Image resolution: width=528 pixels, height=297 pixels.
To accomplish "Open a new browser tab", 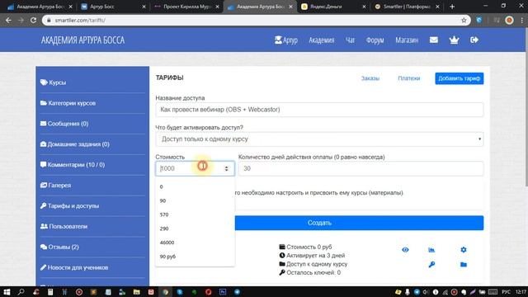I will (x=452, y=7).
